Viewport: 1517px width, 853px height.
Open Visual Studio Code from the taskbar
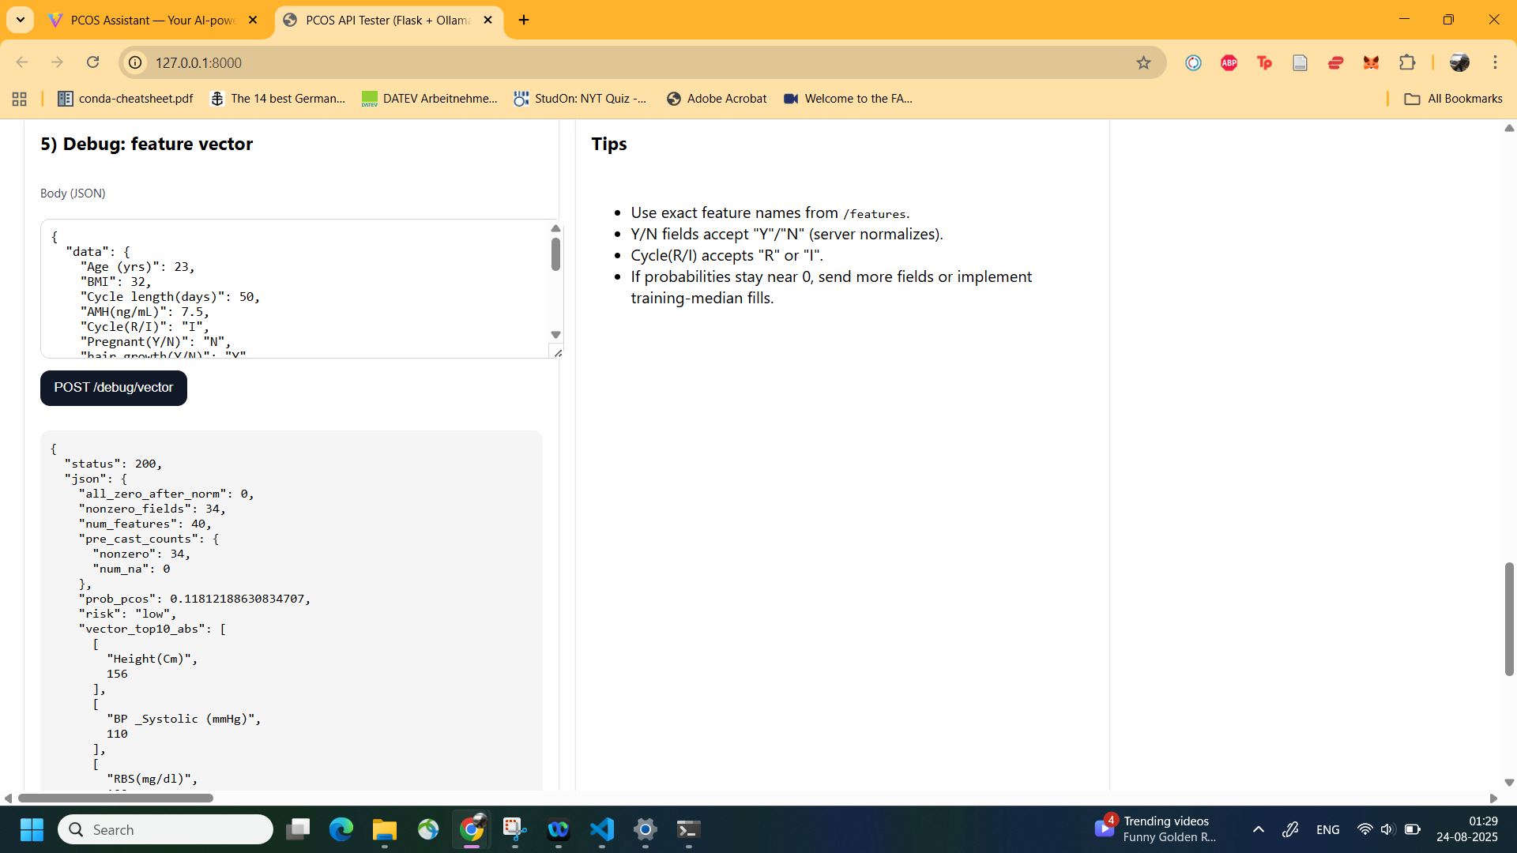(x=601, y=829)
